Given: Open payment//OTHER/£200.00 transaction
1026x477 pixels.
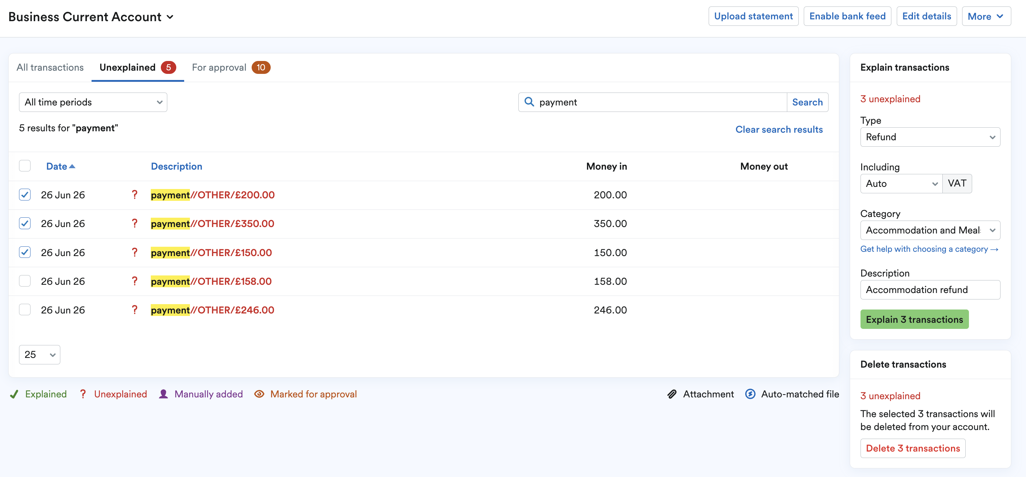Looking at the screenshot, I should (213, 194).
